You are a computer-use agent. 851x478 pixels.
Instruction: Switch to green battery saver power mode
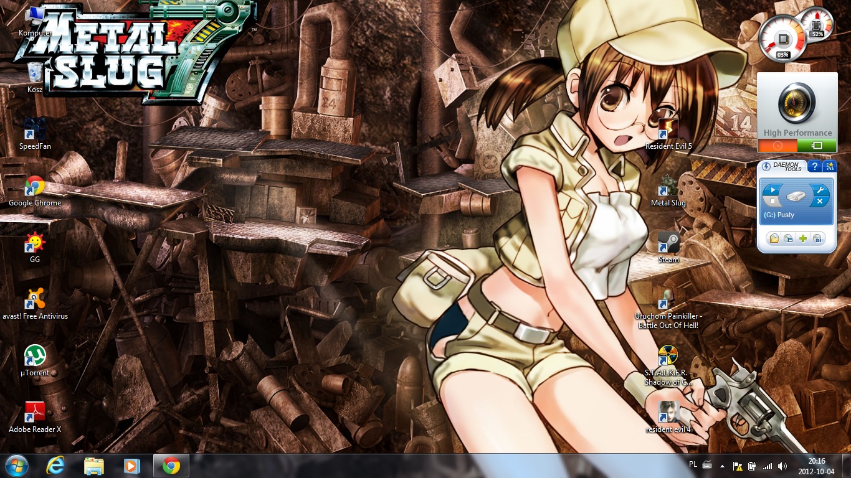[817, 146]
